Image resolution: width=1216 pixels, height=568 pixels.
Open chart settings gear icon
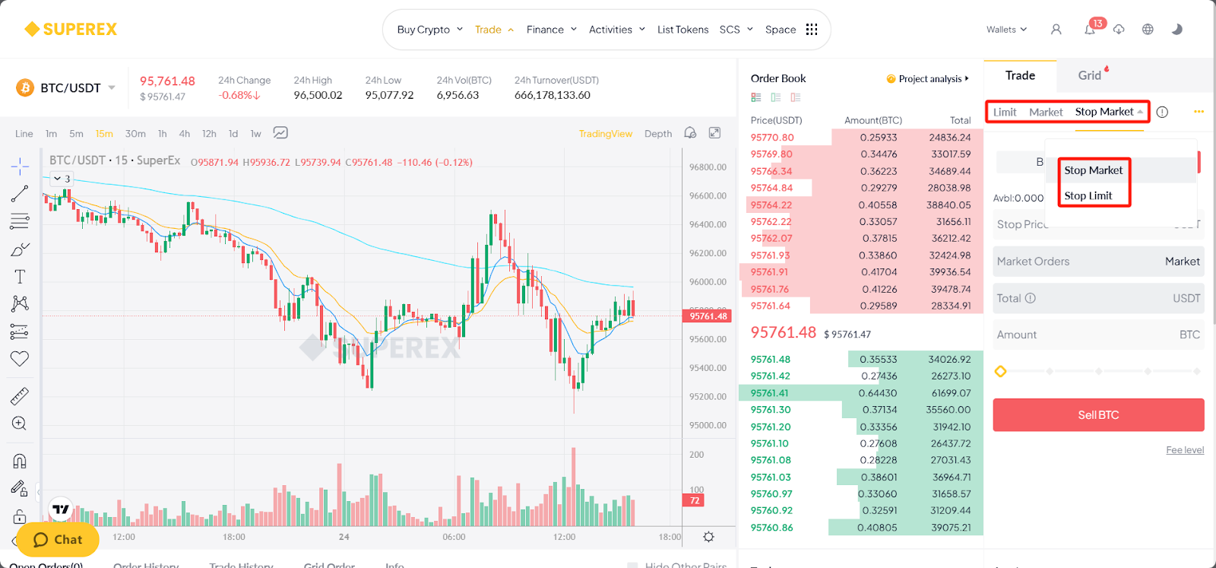[x=708, y=537]
